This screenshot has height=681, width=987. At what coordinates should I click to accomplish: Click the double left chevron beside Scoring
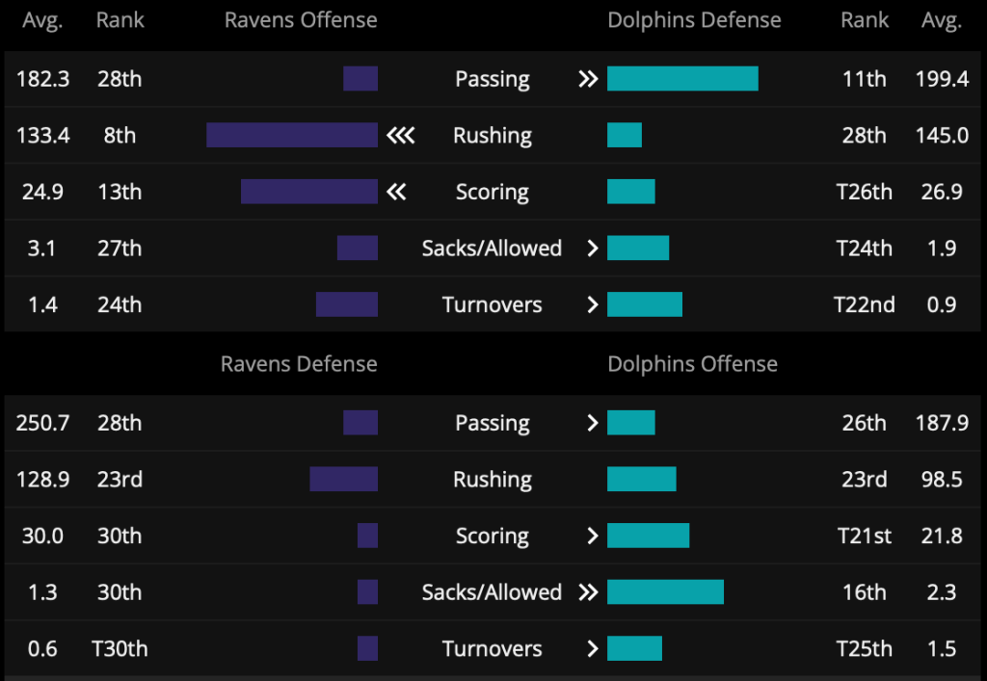(396, 191)
